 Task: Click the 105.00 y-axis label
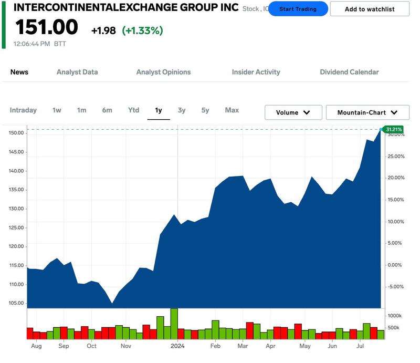(x=16, y=303)
